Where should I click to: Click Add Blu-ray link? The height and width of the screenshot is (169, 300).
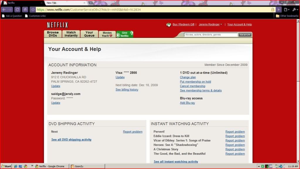[x=187, y=103]
